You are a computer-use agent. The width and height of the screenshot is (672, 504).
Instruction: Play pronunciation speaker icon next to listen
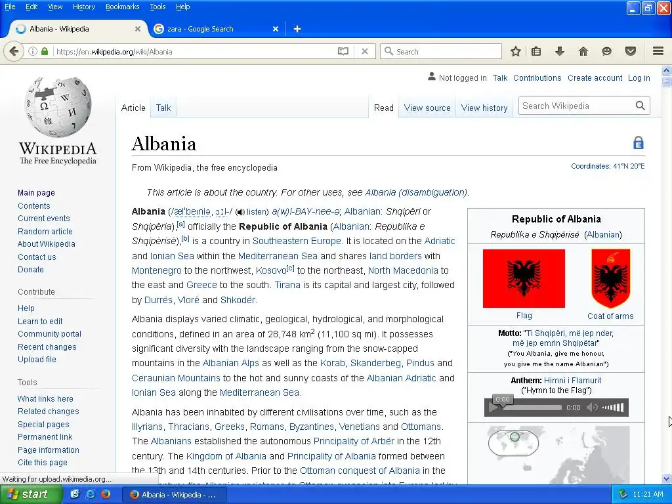coord(240,212)
